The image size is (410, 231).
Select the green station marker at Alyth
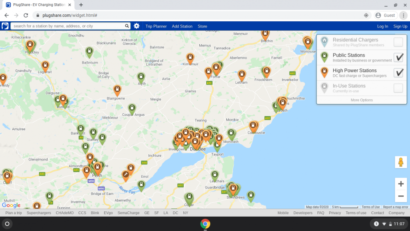tap(141, 78)
